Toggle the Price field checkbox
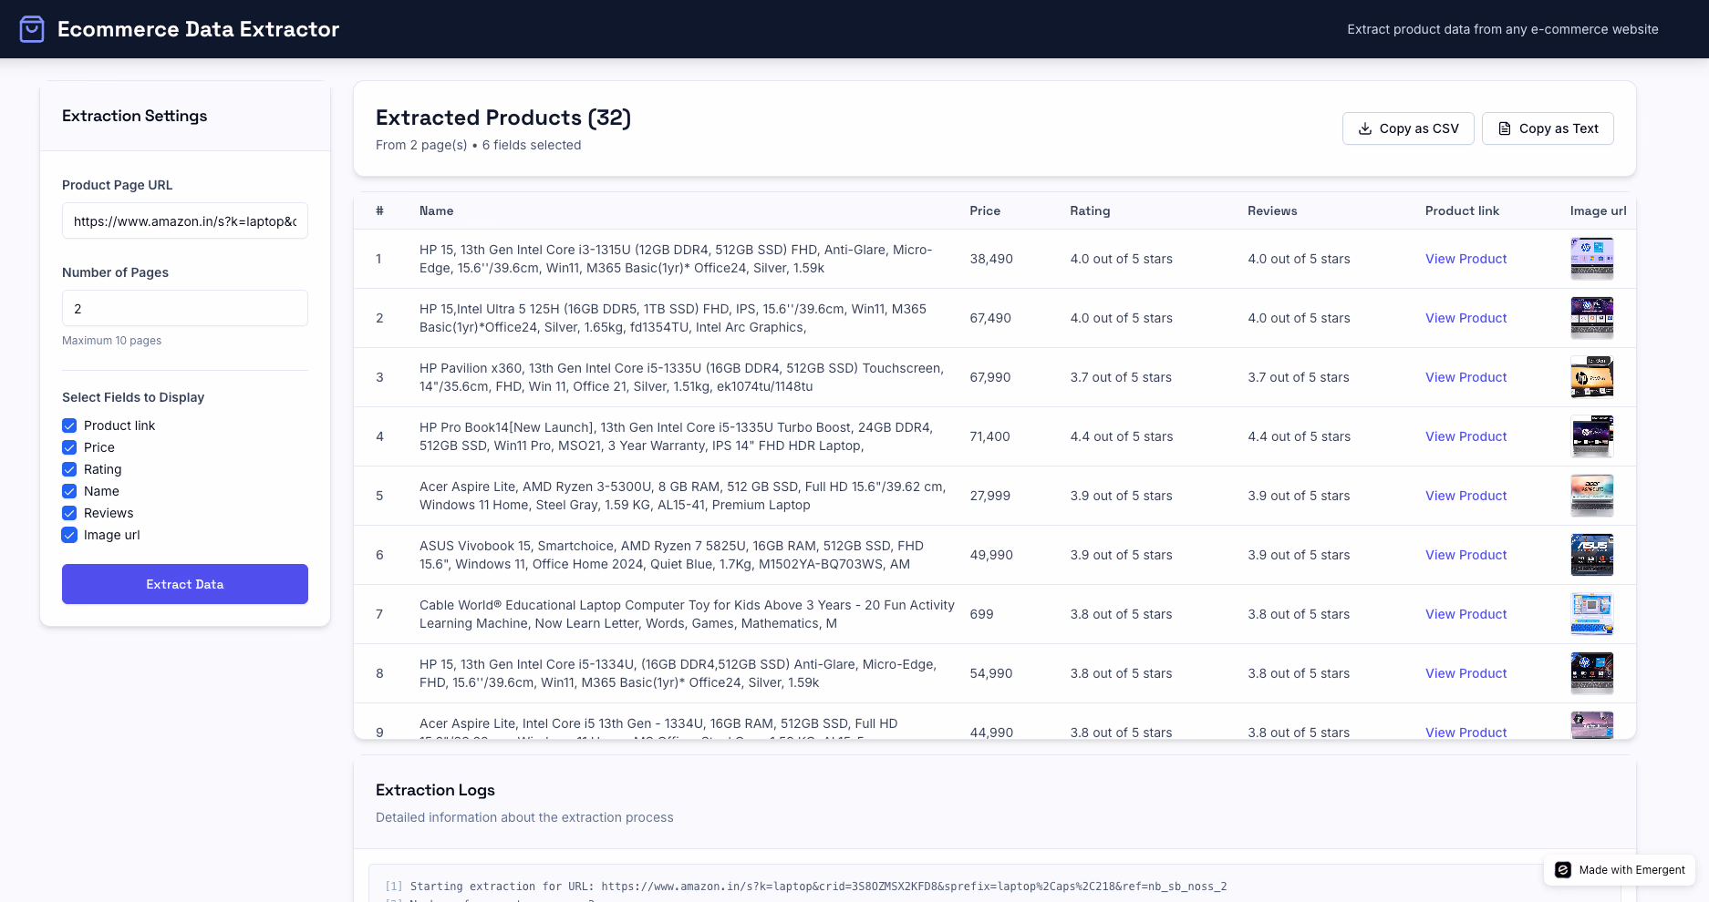This screenshot has height=902, width=1709. 69,447
